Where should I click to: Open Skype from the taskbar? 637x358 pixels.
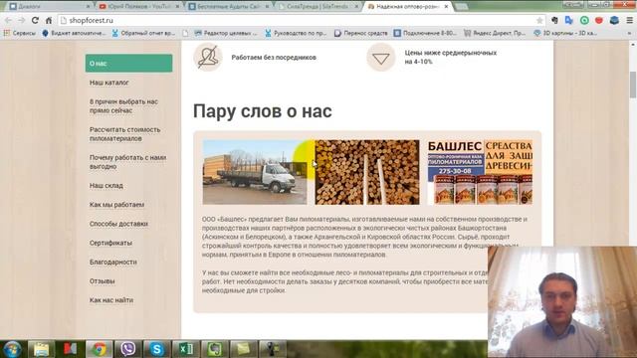click(157, 349)
